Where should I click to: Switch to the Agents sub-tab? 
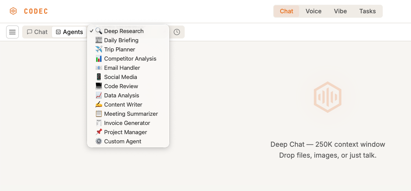[69, 32]
